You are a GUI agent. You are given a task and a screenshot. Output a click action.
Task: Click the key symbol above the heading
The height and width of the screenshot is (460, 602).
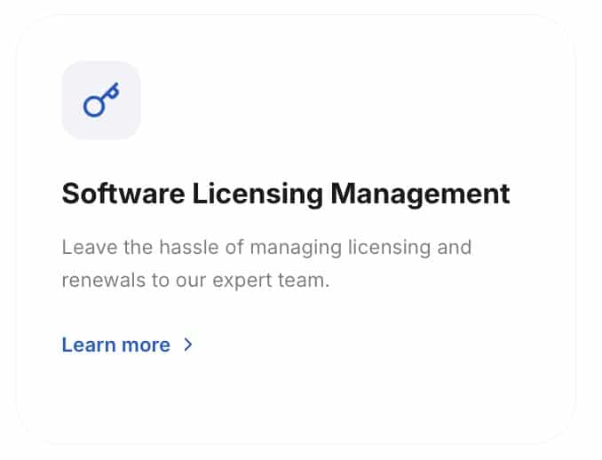click(101, 99)
